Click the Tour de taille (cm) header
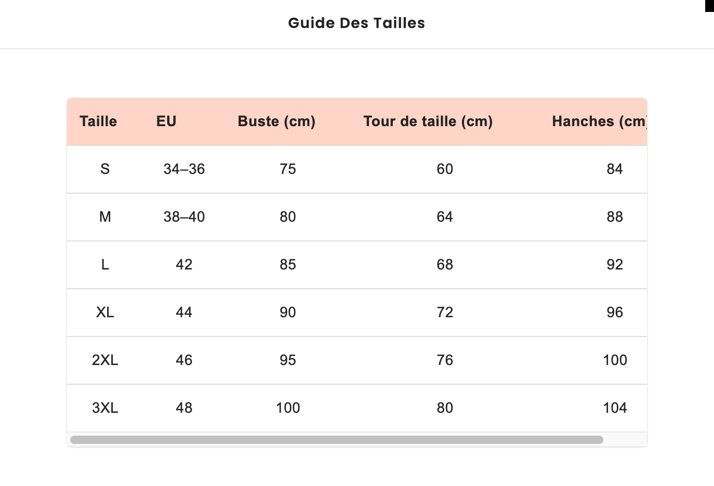Screen dimensions: 714x486 (x=428, y=122)
